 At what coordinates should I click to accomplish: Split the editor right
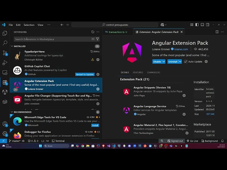click(217, 32)
